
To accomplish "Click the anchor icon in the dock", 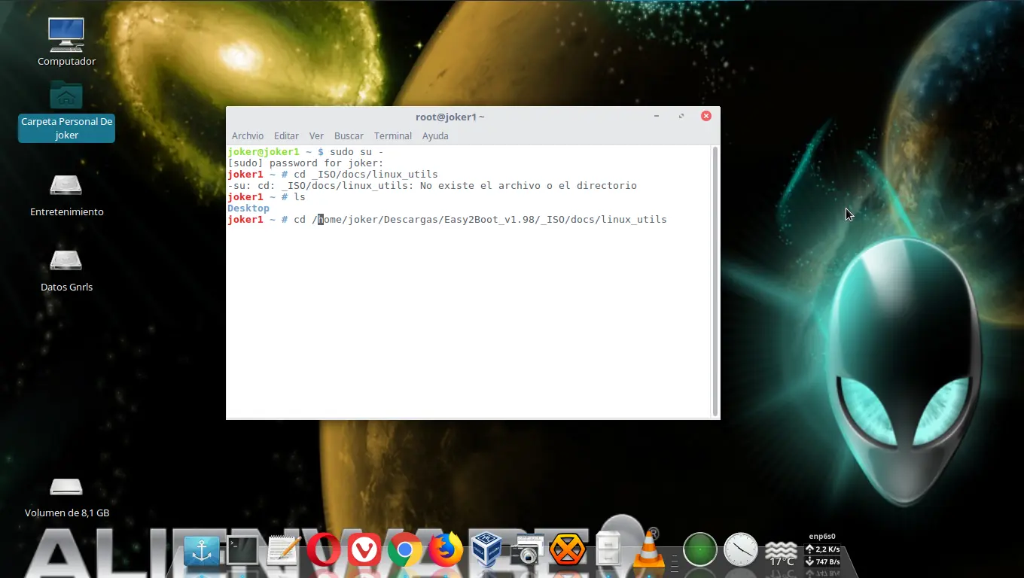I will pyautogui.click(x=202, y=550).
